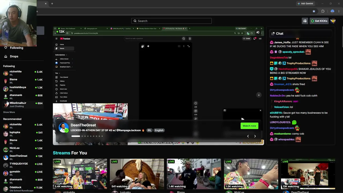
Task: Open the stream thumbnail with 1.4K watching
Action: click(194, 174)
